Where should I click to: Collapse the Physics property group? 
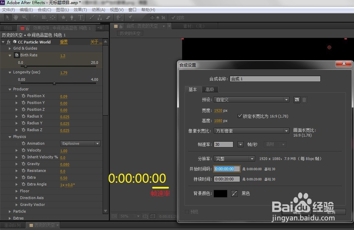pyautogui.click(x=9, y=137)
